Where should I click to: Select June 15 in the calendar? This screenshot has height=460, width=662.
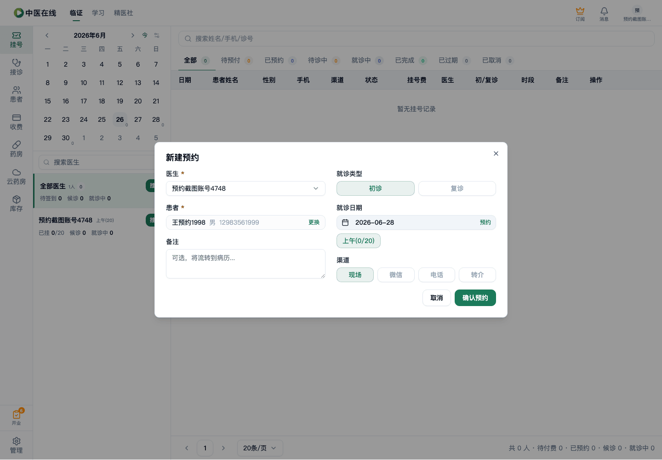tap(48, 101)
